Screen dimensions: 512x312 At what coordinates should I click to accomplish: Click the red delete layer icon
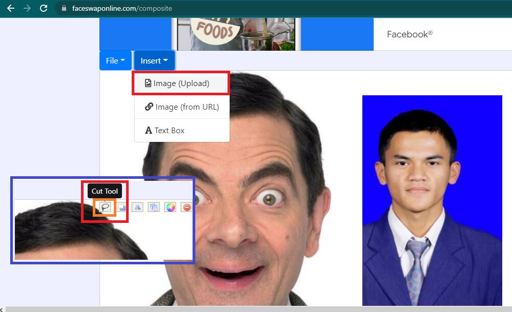(187, 207)
